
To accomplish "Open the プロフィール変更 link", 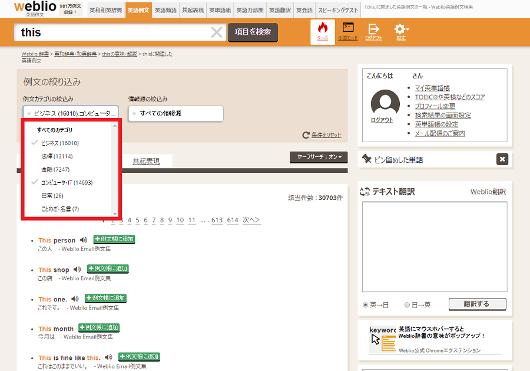I will point(435,106).
